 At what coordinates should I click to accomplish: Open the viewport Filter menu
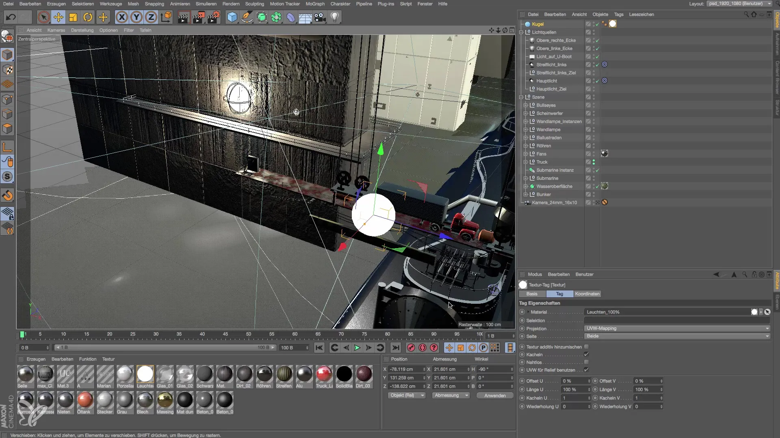pos(129,30)
